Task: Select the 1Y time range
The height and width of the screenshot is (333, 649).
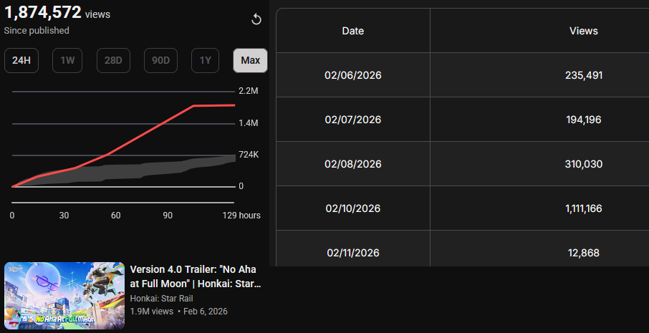Action: pyautogui.click(x=206, y=61)
